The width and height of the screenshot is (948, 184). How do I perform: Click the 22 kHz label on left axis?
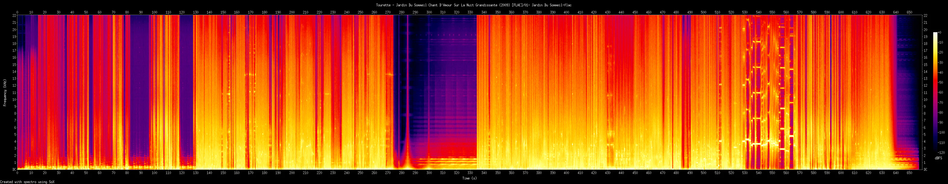pyautogui.click(x=14, y=15)
